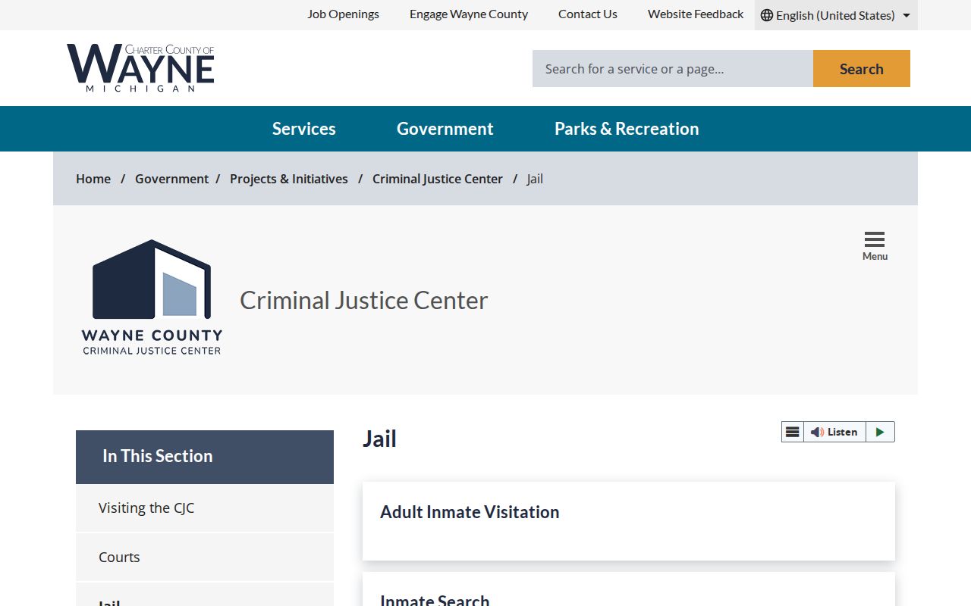971x606 pixels.
Task: Click the In This Section header
Action: tap(205, 457)
